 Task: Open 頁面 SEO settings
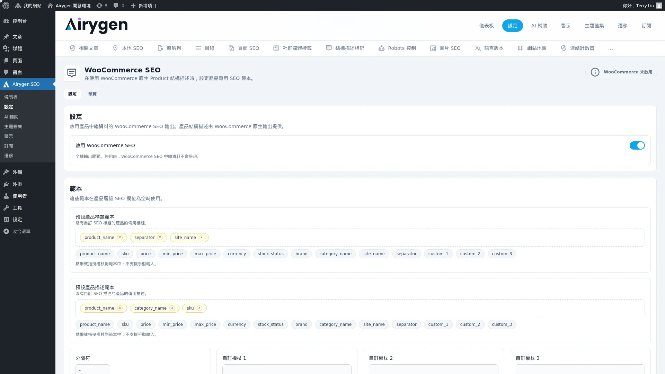(244, 48)
